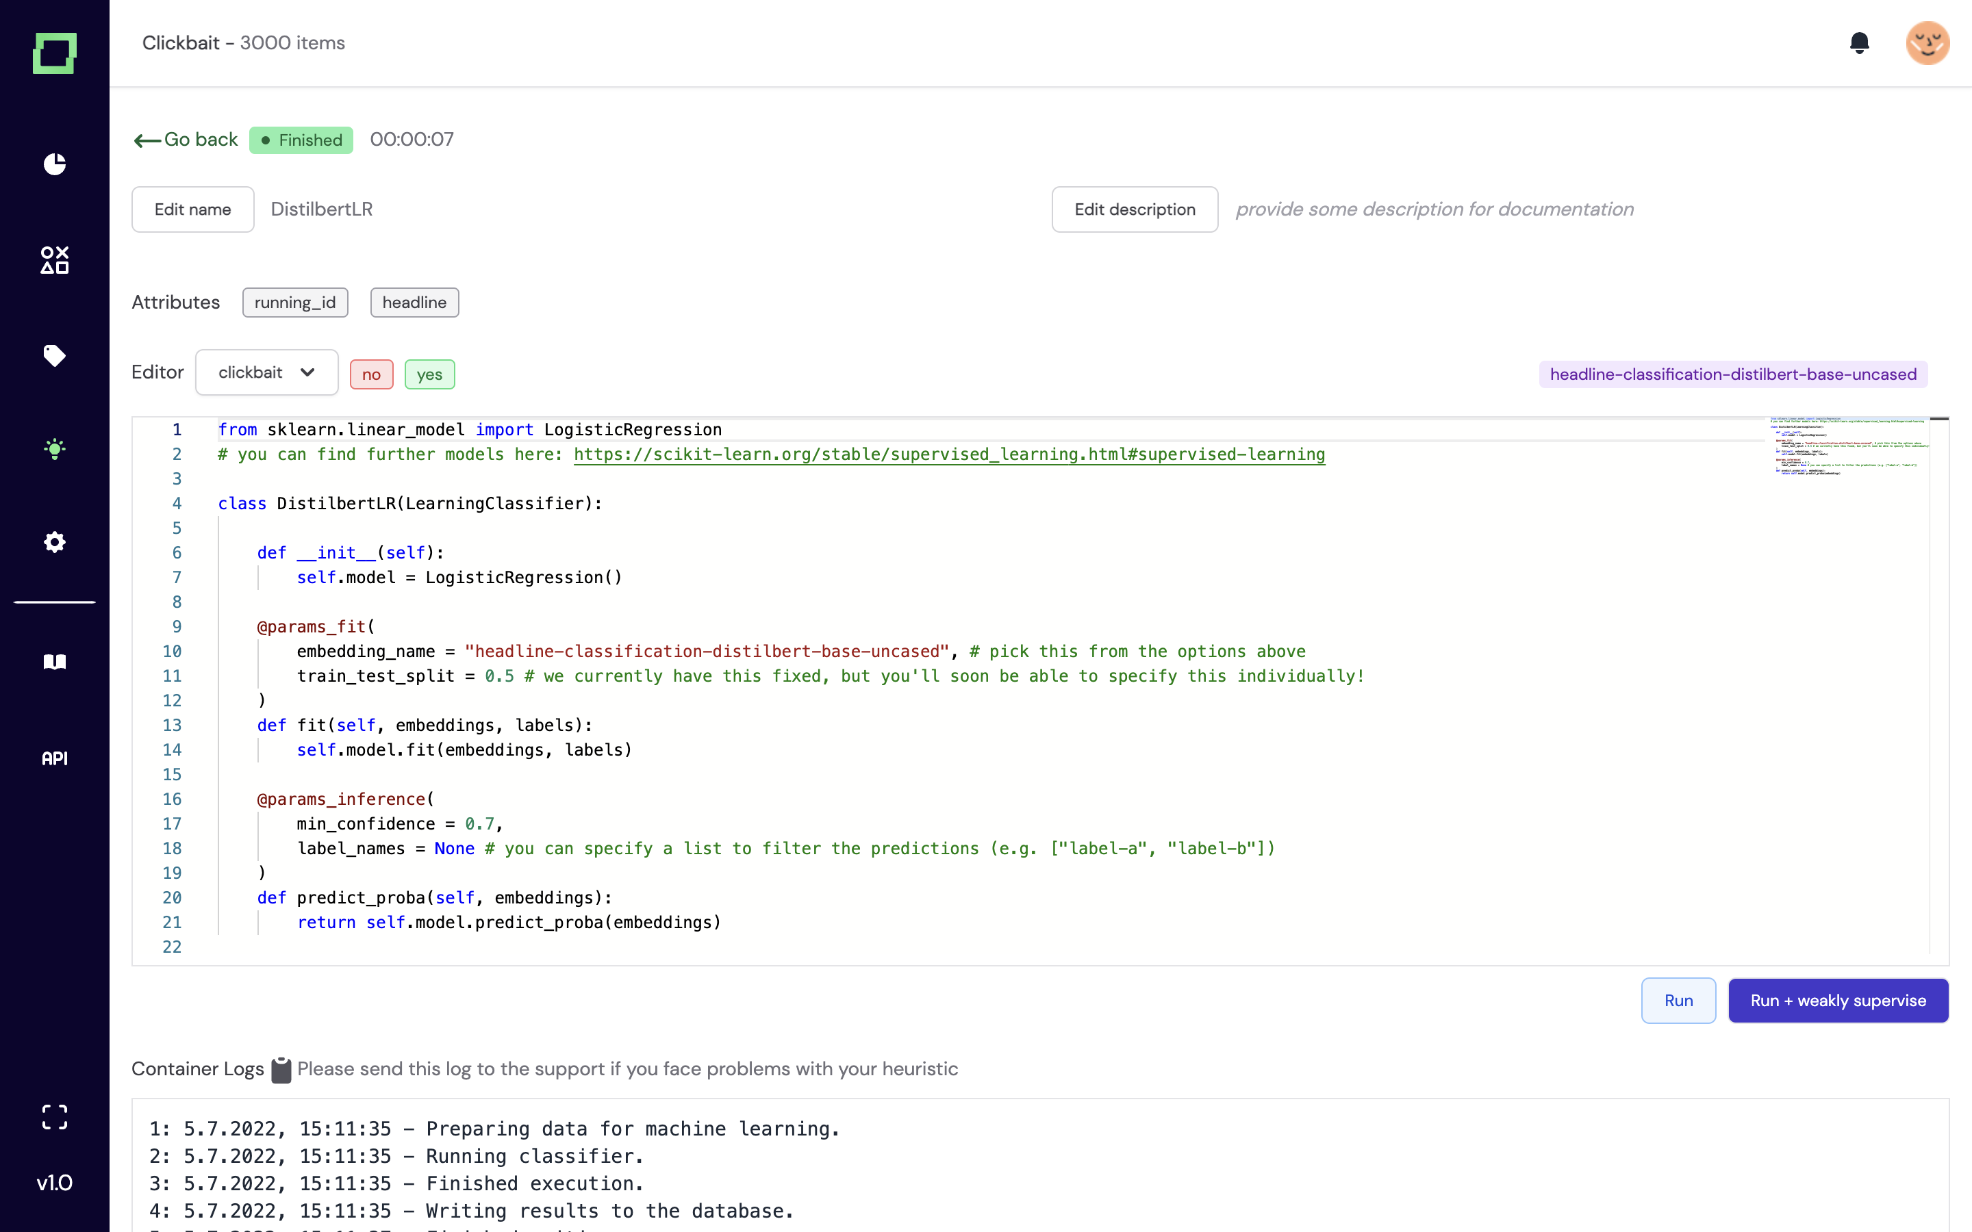
Task: Open the scikit-learn supervised learning URL
Action: (948, 454)
